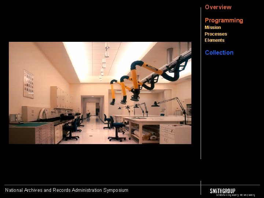The image size is (264, 198).
Task: Select the Processes sub-item
Action: click(x=216, y=34)
